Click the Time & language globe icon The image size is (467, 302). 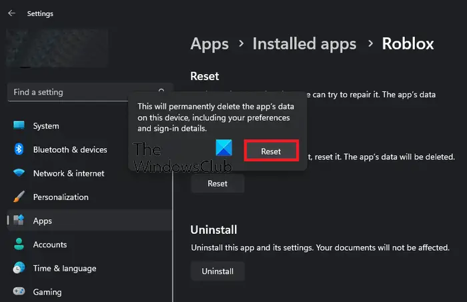click(19, 269)
